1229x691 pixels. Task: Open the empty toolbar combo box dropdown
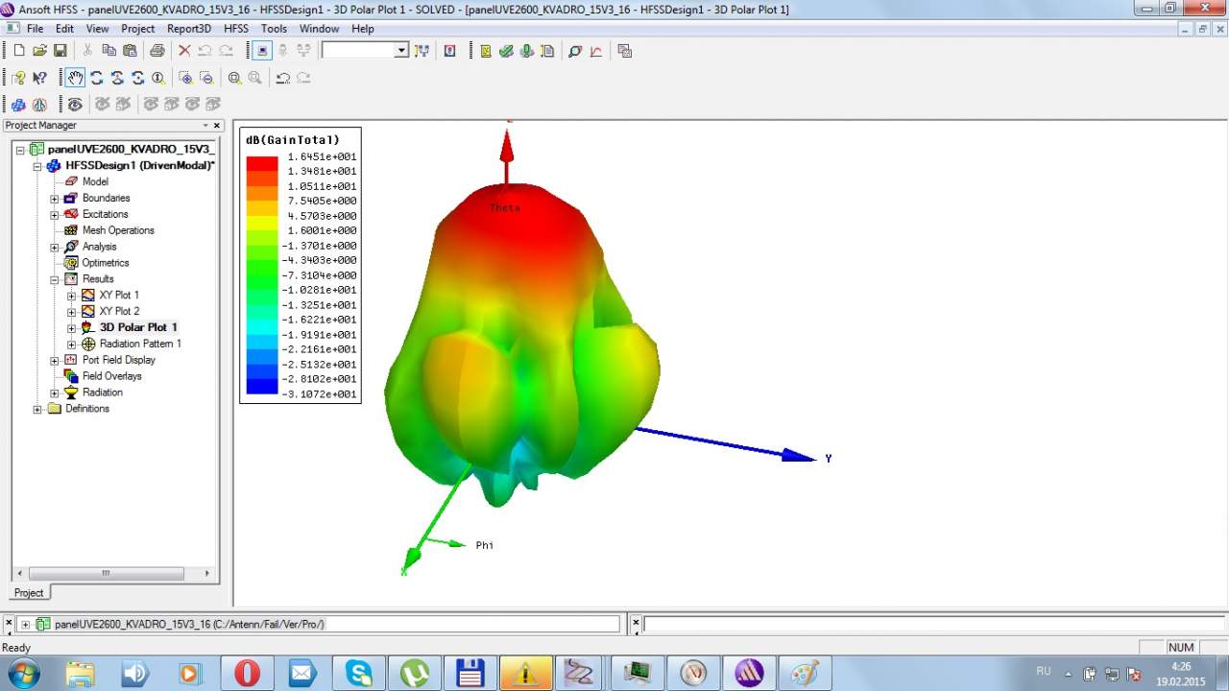[400, 51]
